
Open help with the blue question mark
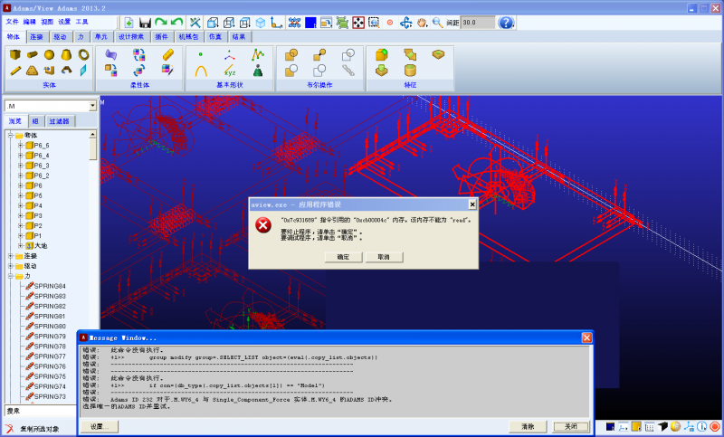click(x=506, y=22)
